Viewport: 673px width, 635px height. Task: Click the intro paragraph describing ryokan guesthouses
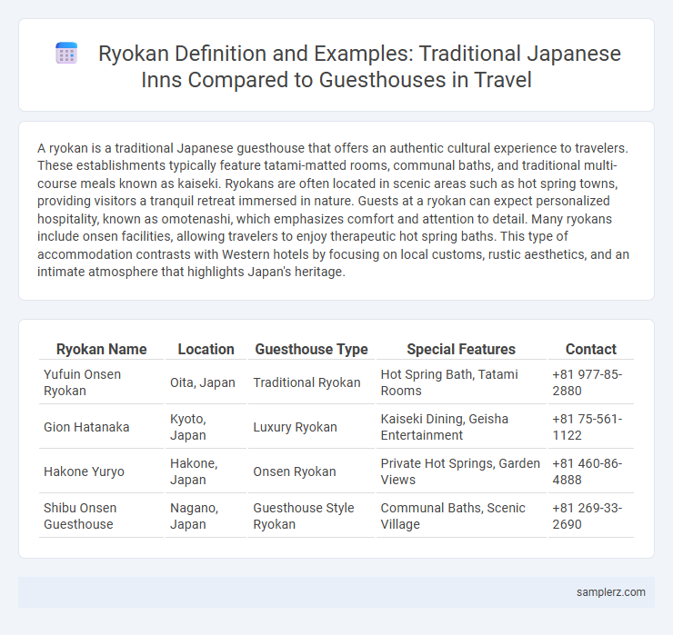click(x=333, y=210)
